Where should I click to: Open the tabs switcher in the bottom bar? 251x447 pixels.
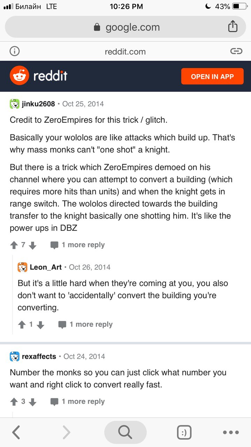point(184,432)
